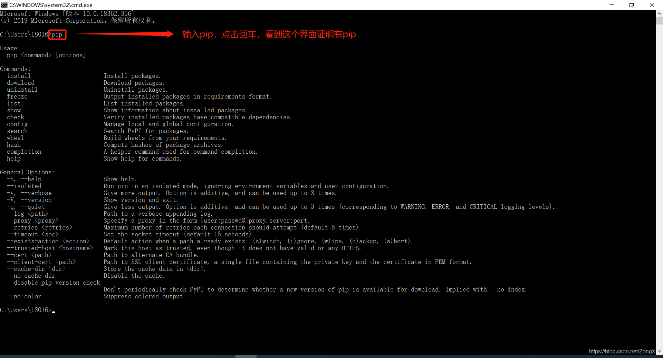Click the 'download' command text
This screenshot has height=358, width=663.
pyautogui.click(x=21, y=83)
